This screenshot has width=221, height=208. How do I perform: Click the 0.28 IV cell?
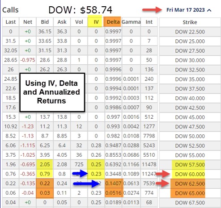96,146
